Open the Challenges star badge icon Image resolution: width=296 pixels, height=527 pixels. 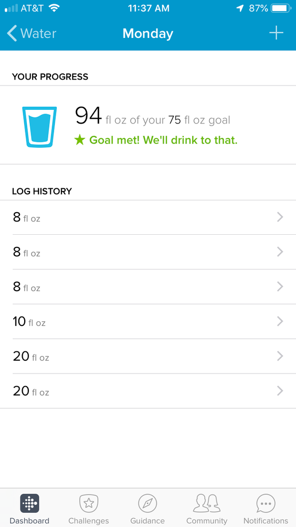(88, 503)
